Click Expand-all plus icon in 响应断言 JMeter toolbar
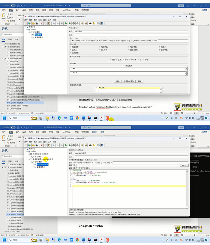This screenshot has height=245, width=210. tap(54, 23)
